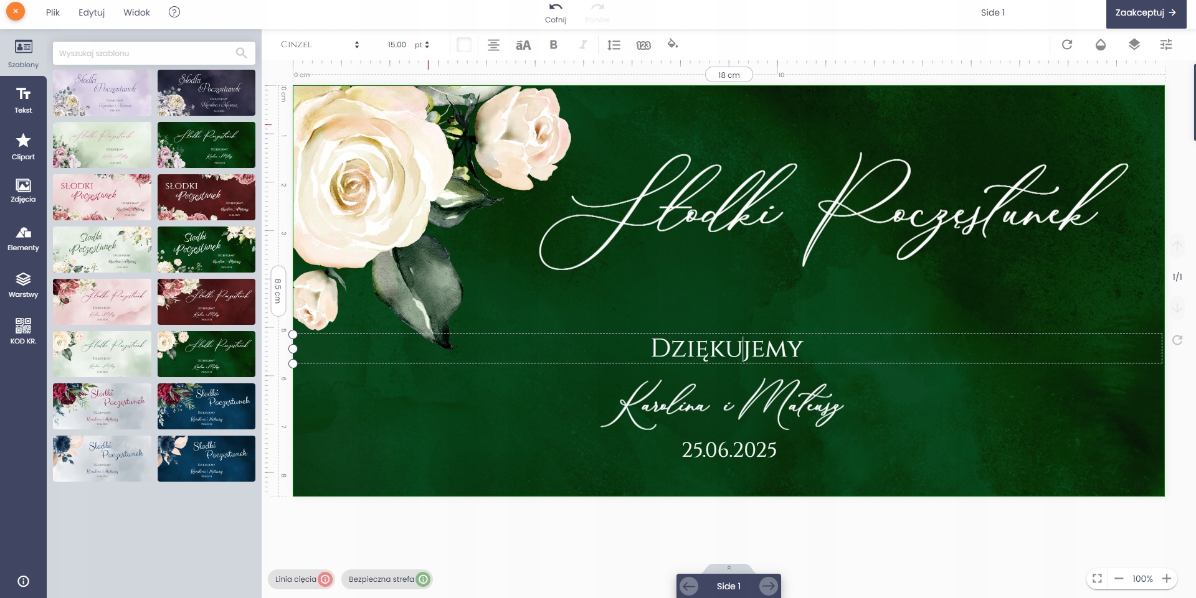The image size is (1196, 598).
Task: Open the Edytuj menu
Action: pyautogui.click(x=92, y=12)
